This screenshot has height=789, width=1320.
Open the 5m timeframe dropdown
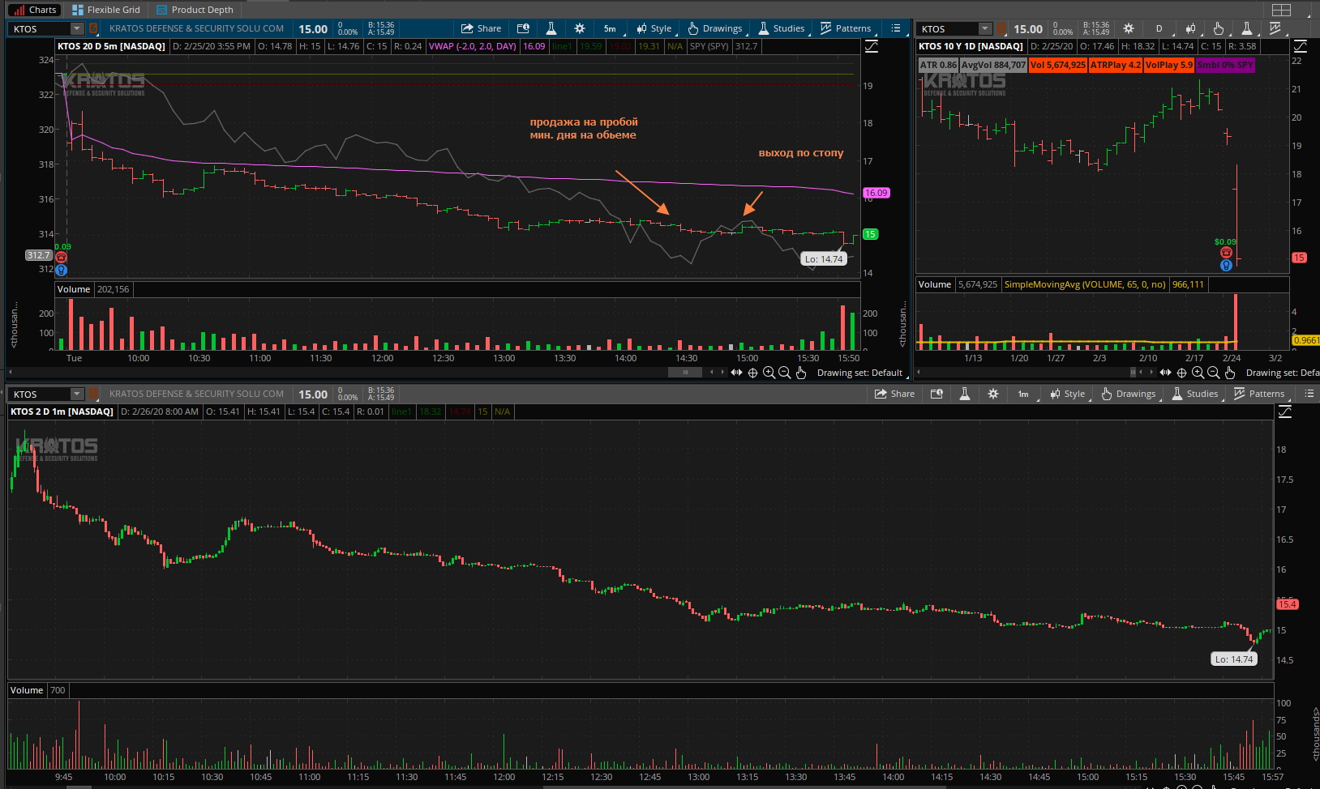[611, 28]
